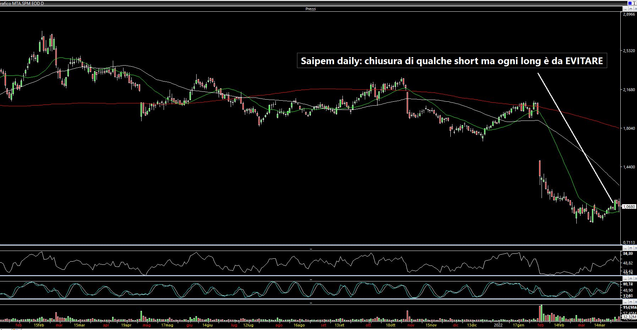This screenshot has width=637, height=330.
Task: Click the 13dic date label
Action: point(472,325)
